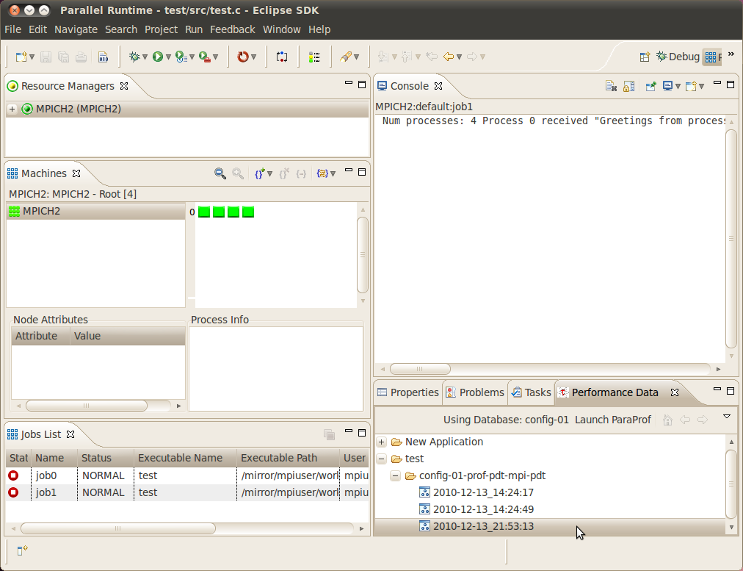
Task: Switch to the Debug perspective
Action: (678, 57)
